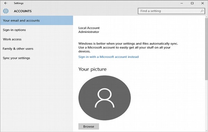208x132 pixels.
Task: Click the Settings window title
Action: pyautogui.click(x=19, y=3)
